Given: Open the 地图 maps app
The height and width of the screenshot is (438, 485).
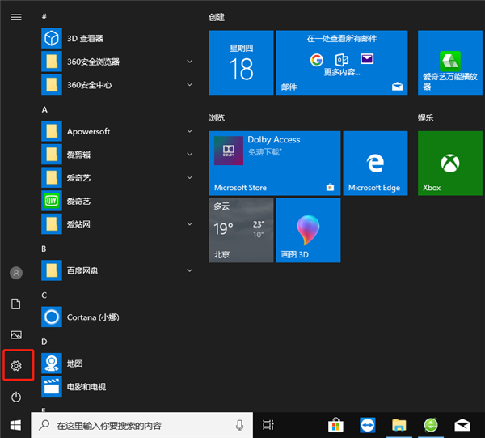Looking at the screenshot, I should [117, 364].
